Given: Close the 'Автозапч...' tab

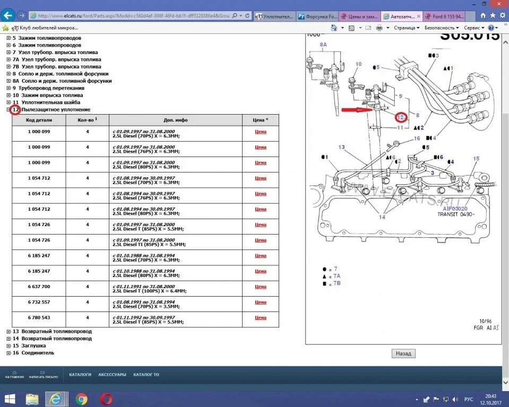Looking at the screenshot, I should tap(419, 16).
